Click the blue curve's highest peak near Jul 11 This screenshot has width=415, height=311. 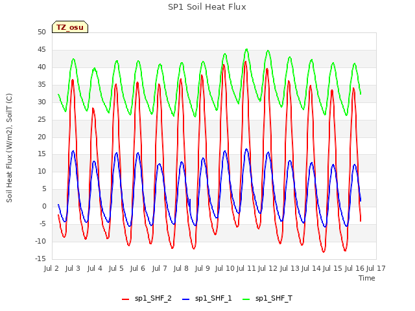(x=246, y=149)
